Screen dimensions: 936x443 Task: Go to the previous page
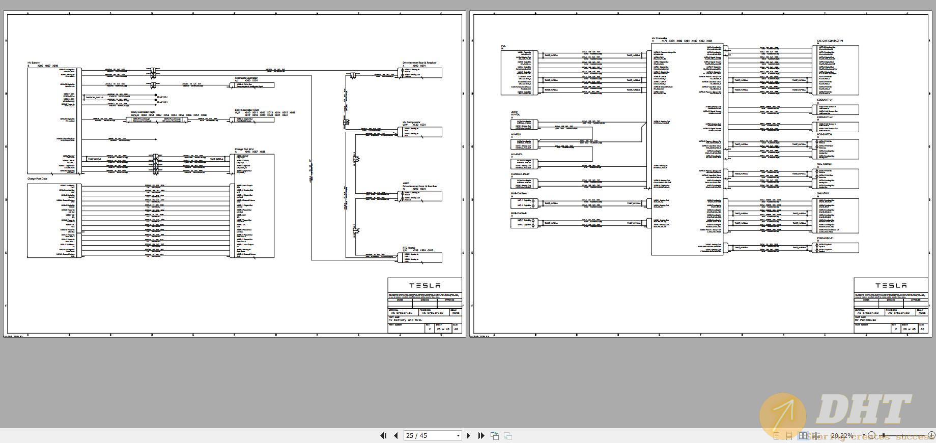click(396, 435)
